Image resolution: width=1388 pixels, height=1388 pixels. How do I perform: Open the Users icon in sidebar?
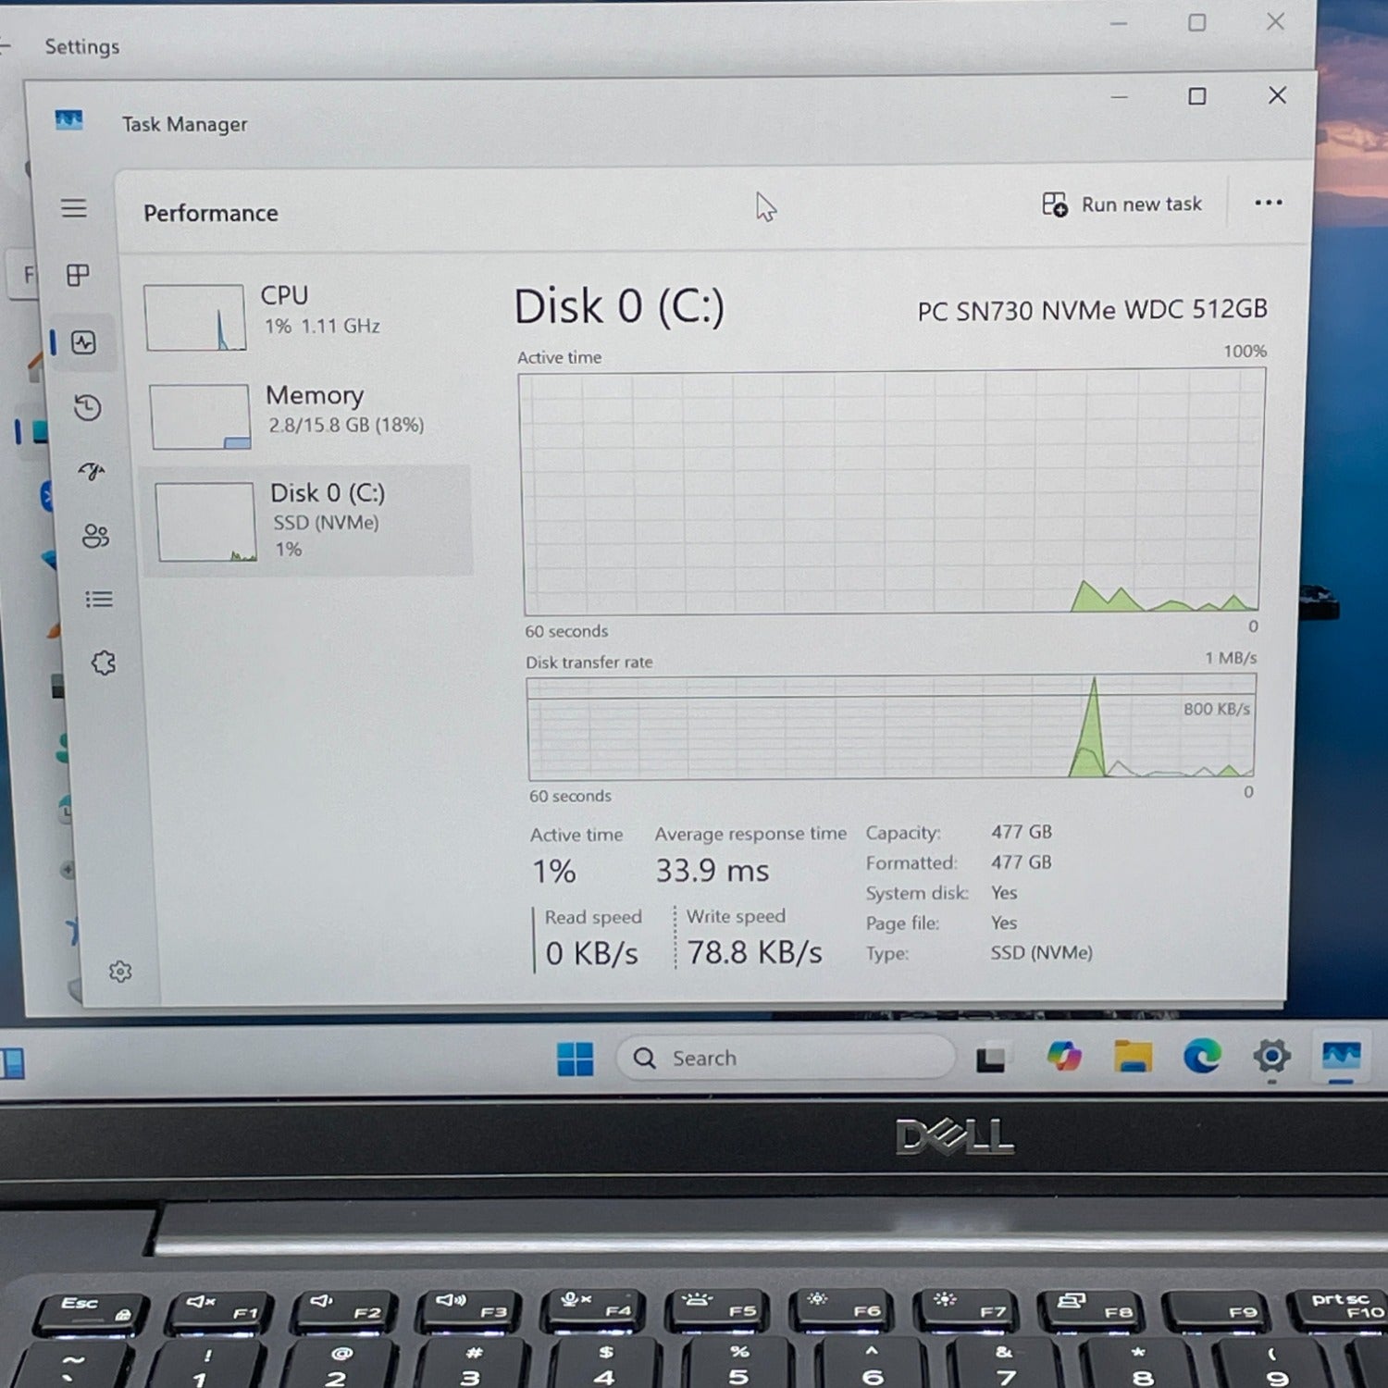(95, 536)
